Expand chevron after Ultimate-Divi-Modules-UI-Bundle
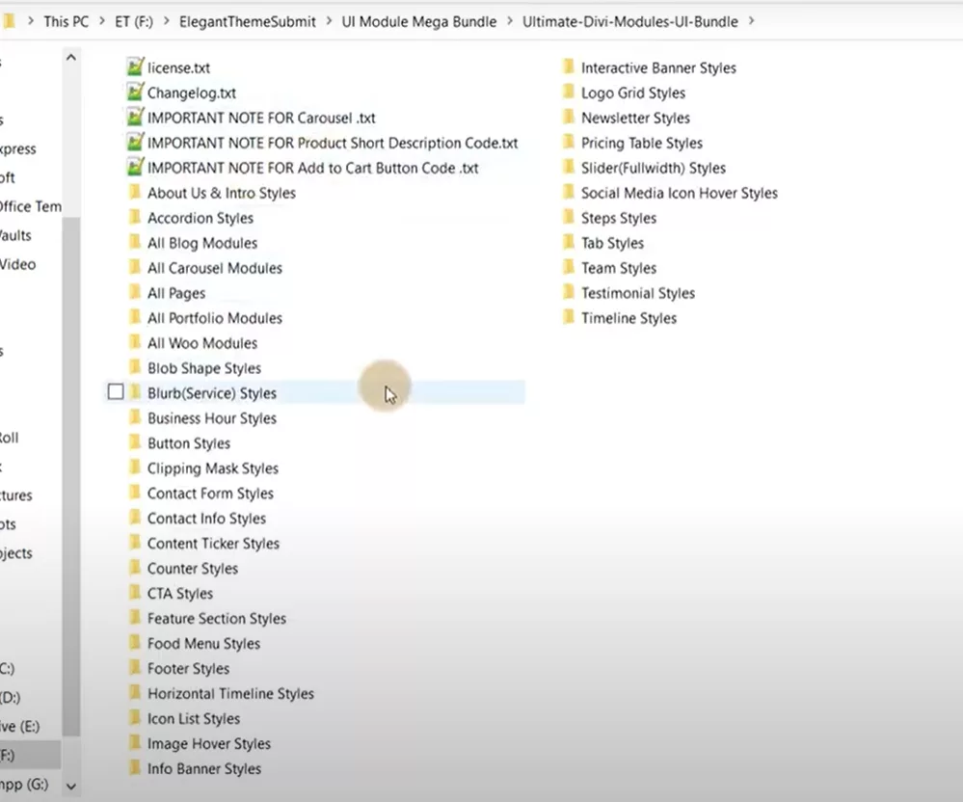 751,21
